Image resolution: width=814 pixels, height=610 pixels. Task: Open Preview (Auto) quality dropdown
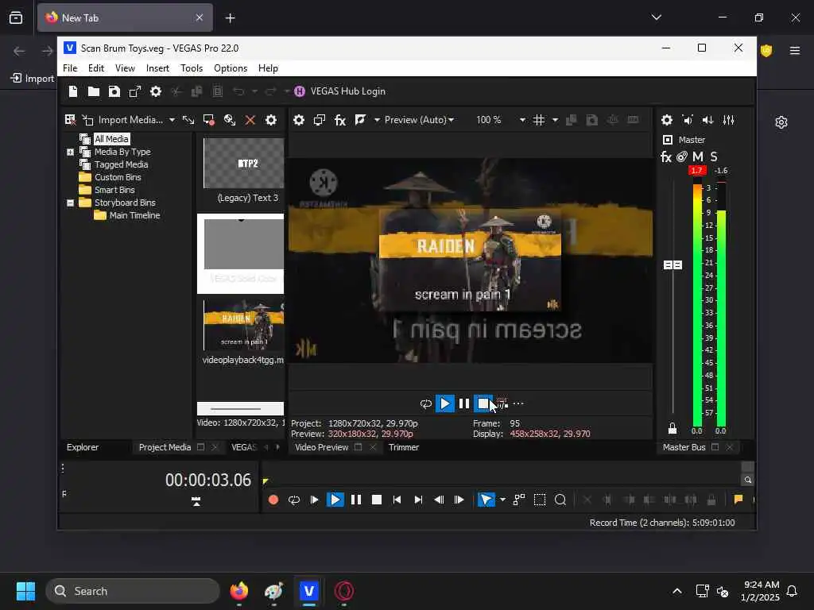point(420,120)
